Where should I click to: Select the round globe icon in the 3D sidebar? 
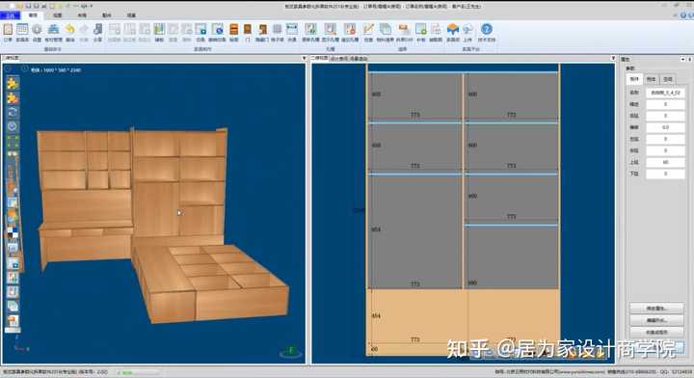[13, 126]
